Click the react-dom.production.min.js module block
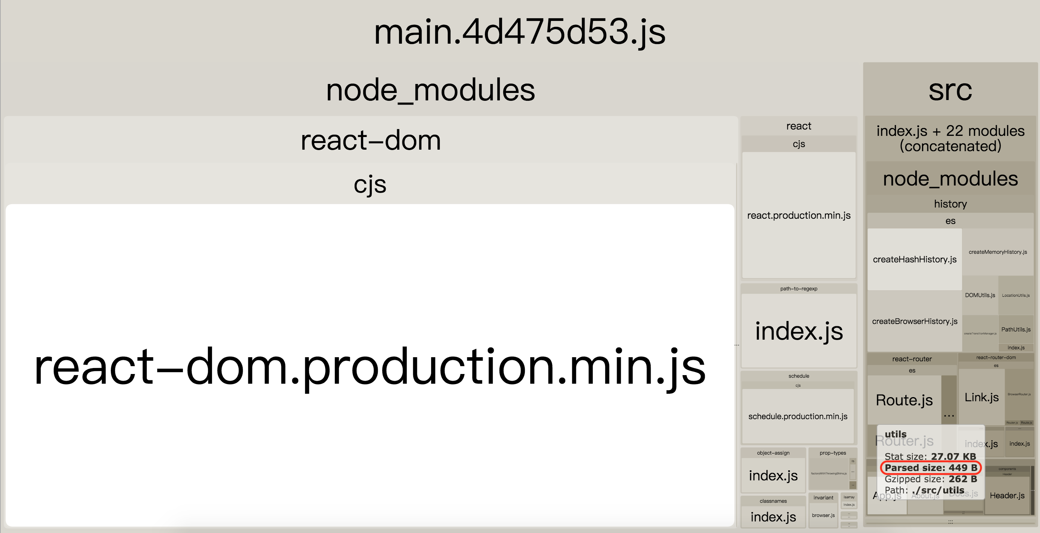This screenshot has width=1040, height=533. pyautogui.click(x=370, y=365)
